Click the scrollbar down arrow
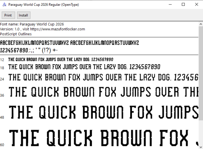This screenshot has width=203, height=149. 201,147
